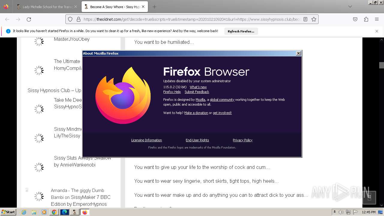
Task: Open the global community link
Action: [222, 100]
